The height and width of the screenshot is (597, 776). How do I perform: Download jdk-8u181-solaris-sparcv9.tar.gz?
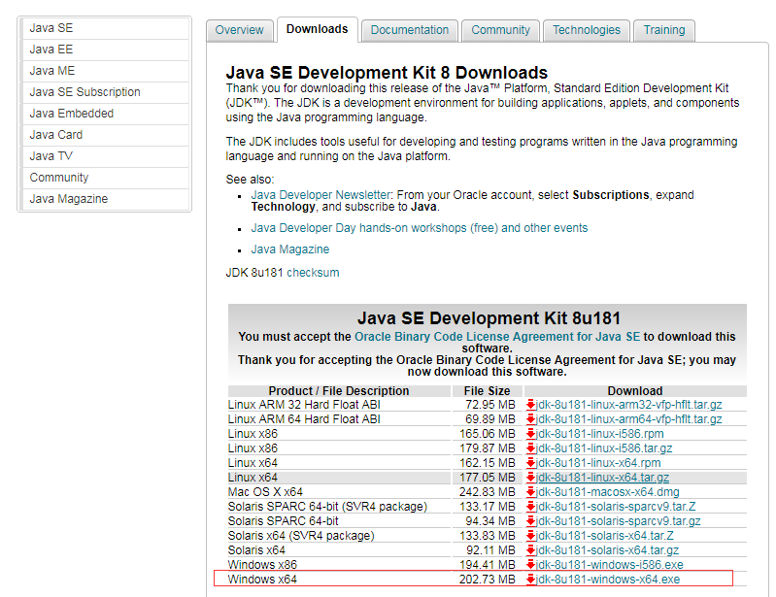(x=619, y=521)
